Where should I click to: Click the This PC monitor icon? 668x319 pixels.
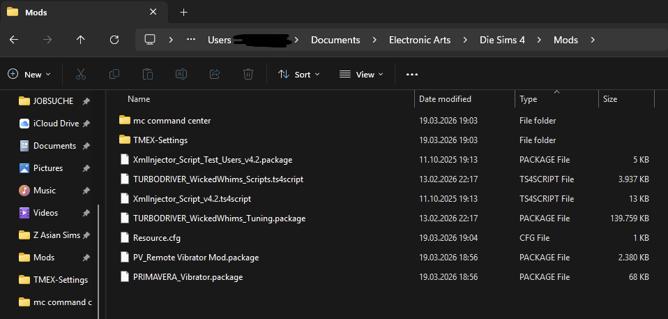click(149, 40)
